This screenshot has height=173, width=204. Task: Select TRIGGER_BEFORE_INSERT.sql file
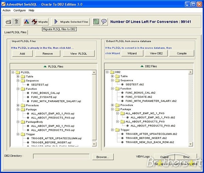click(51, 142)
